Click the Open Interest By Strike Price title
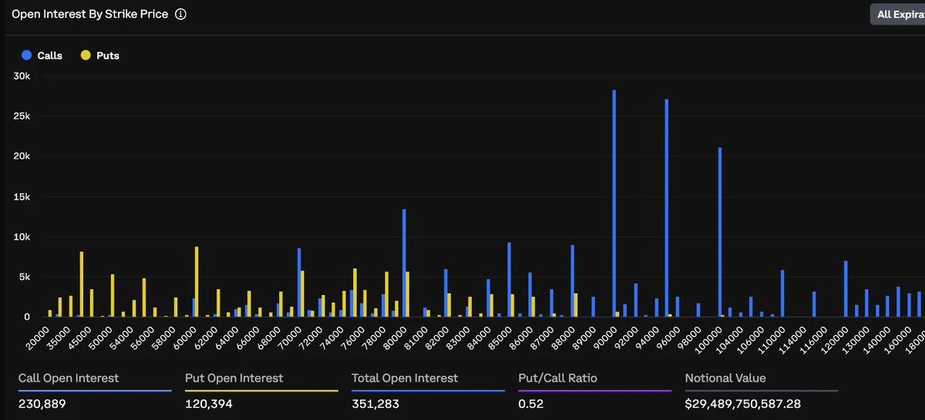 89,15
